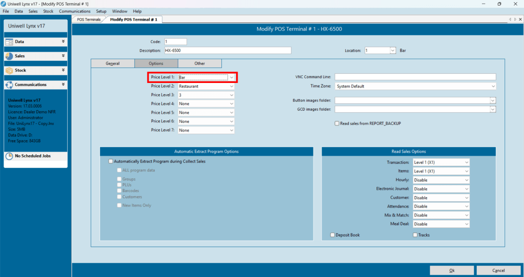Click the tab scroll right arrow icon
Screen dimensions: 524x277
click(x=515, y=19)
